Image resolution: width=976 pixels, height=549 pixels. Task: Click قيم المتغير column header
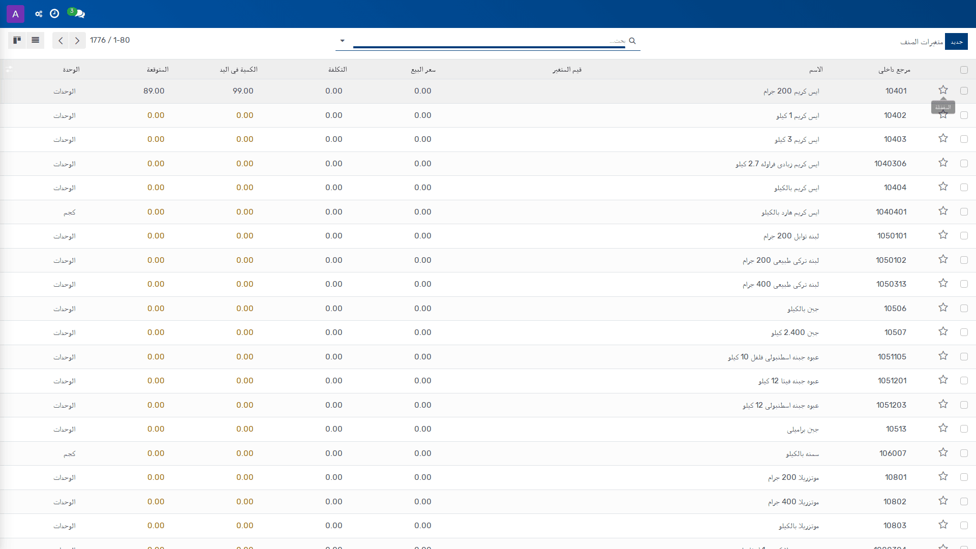(567, 70)
